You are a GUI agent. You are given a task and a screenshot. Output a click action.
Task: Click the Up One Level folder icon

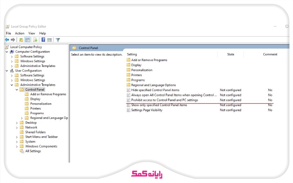point(21,40)
